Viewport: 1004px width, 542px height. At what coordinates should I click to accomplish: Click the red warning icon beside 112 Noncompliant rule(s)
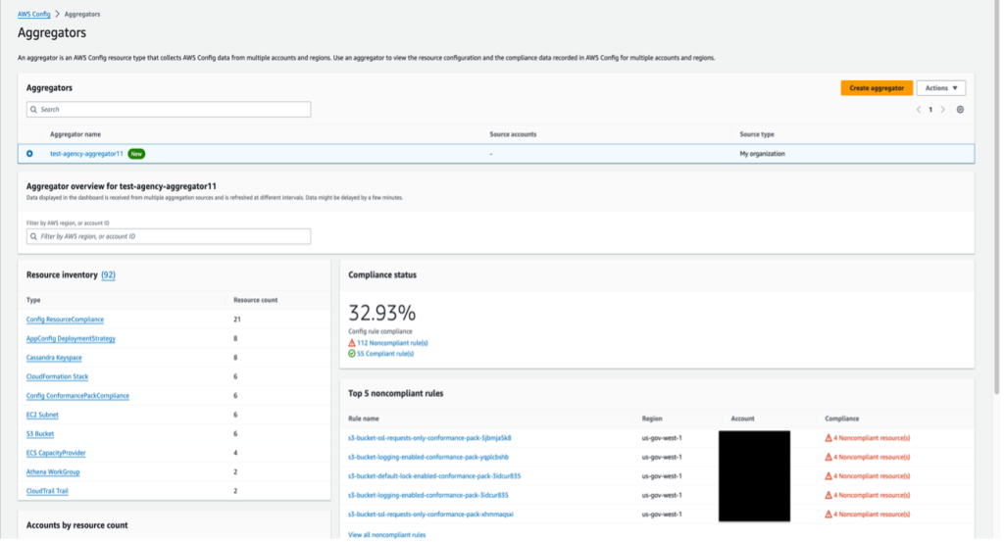352,343
